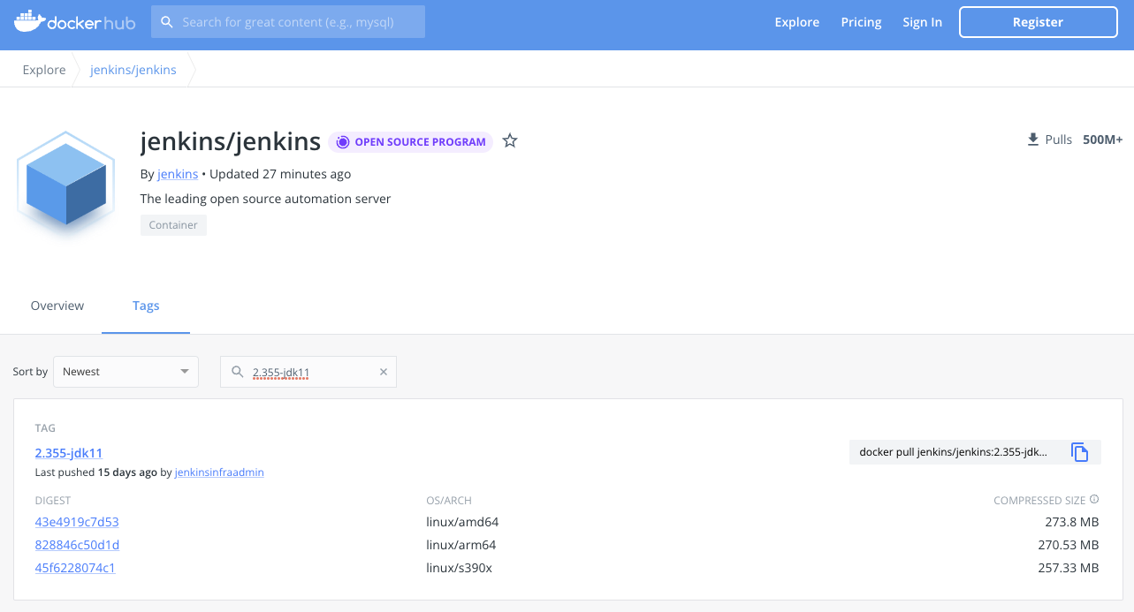Click the tag filter input field
The width and height of the screenshot is (1134, 612).
(308, 372)
